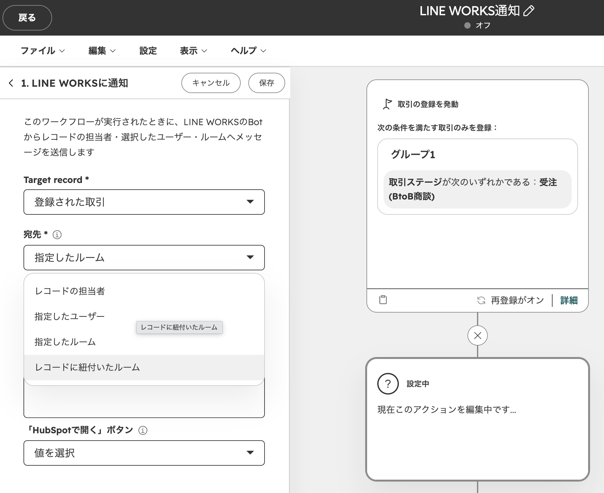
Task: Click the question mark icon in 設定中 card
Action: click(388, 384)
